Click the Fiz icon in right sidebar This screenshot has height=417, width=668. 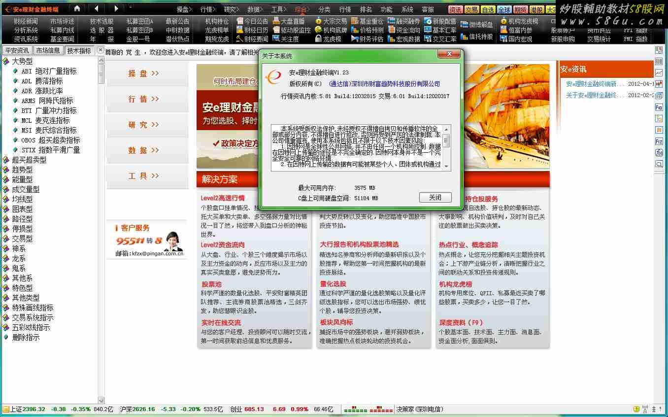659,141
